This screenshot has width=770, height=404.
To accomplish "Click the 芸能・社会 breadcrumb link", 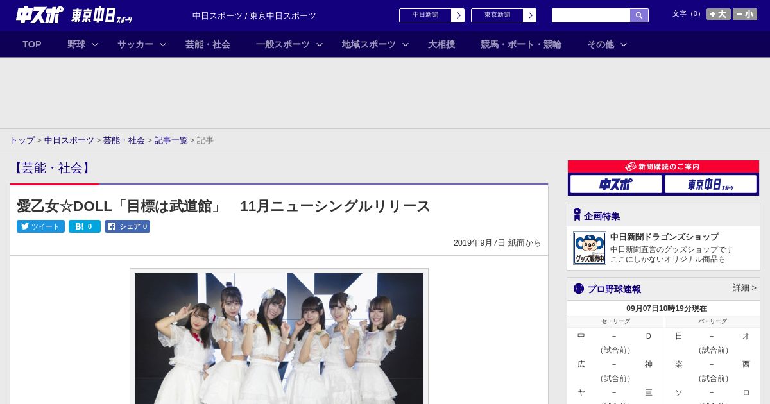I will coord(124,140).
